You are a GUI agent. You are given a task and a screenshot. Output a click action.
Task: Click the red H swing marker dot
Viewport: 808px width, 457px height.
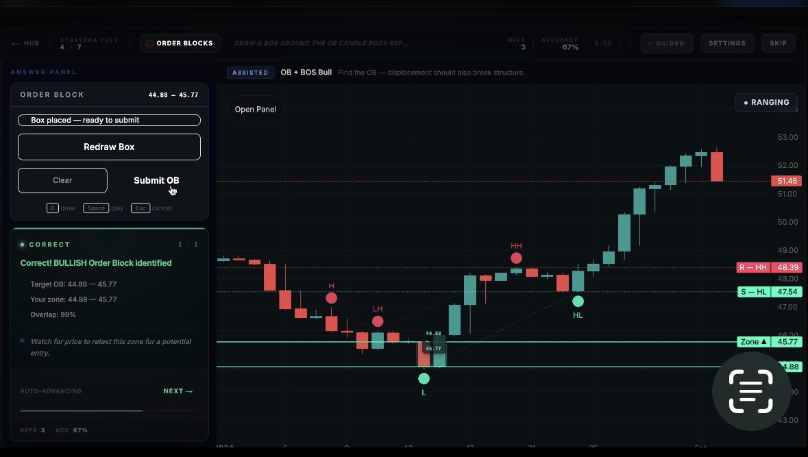click(331, 298)
